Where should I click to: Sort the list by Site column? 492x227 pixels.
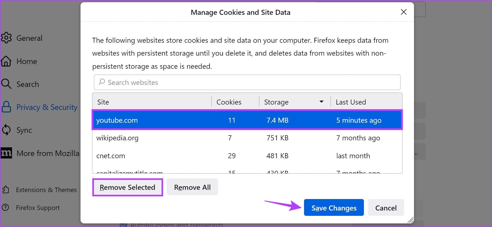[151, 102]
